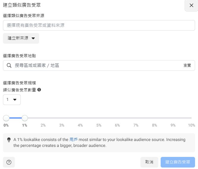This screenshot has width=198, height=169.
Task: Click the 7% label under slider
Action: click(x=136, y=125)
